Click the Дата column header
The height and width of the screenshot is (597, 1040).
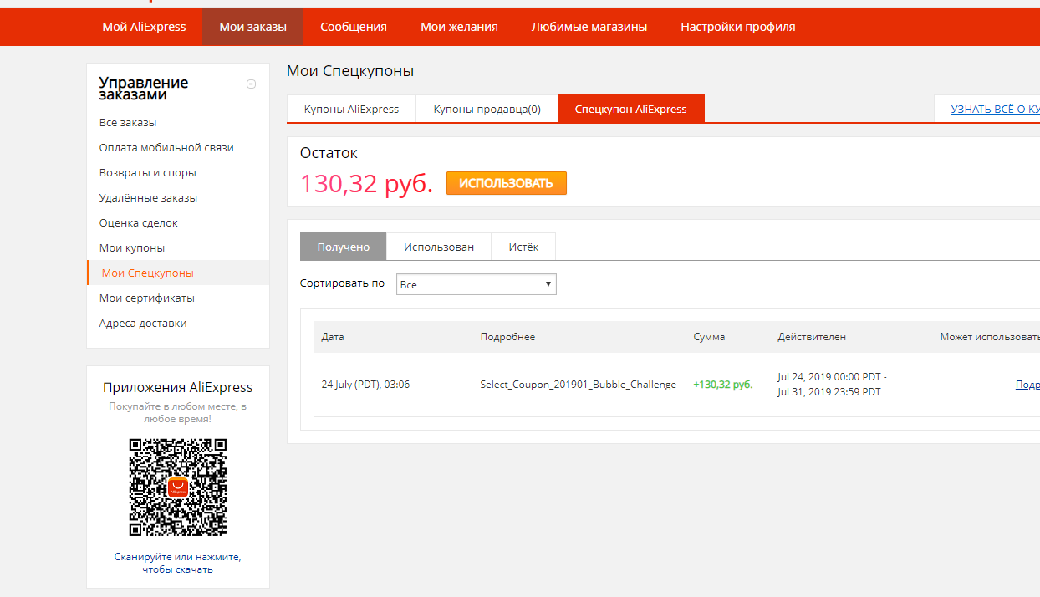(333, 337)
